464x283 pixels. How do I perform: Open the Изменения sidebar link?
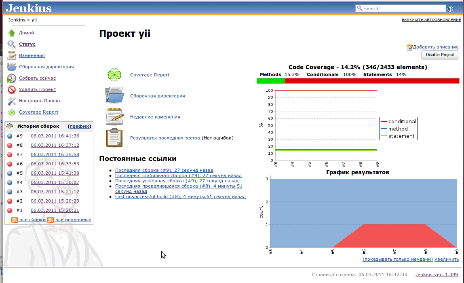click(32, 55)
